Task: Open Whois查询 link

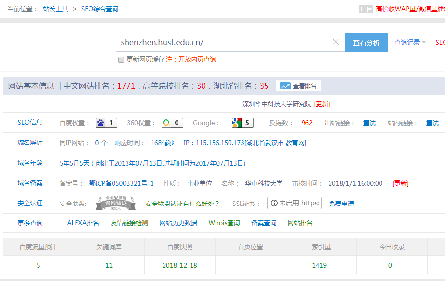Action: click(224, 223)
